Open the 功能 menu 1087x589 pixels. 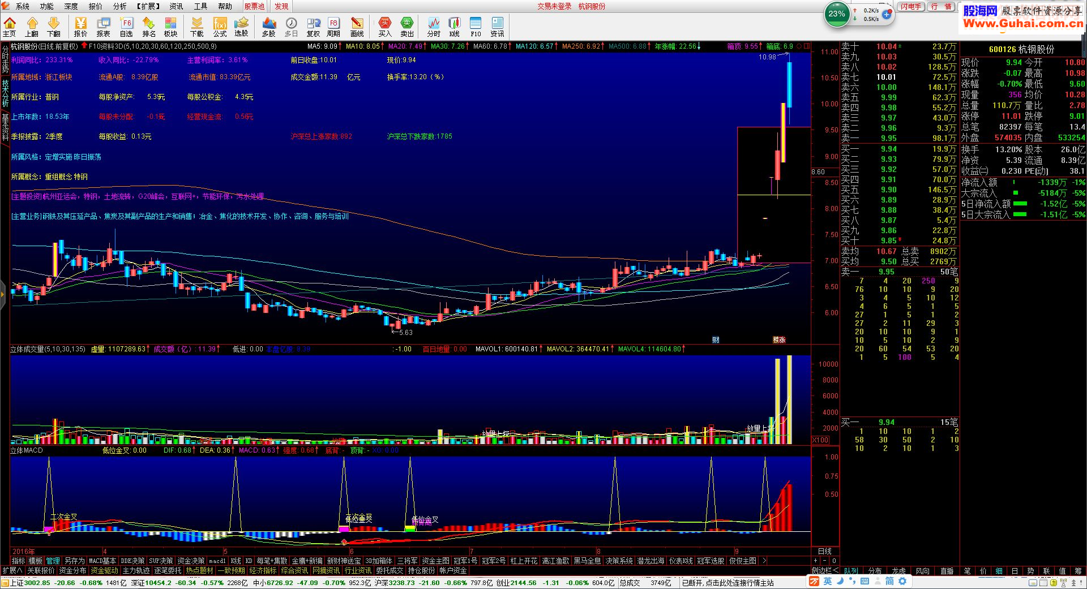point(47,6)
